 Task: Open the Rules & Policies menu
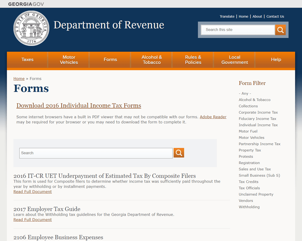[x=193, y=59]
